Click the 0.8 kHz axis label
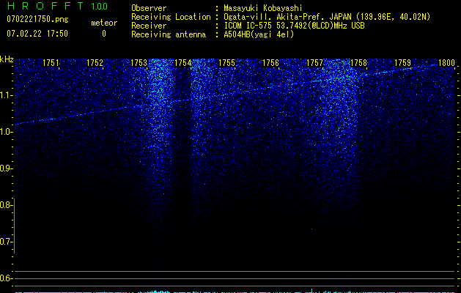The width and height of the screenshot is (461, 293). click(6, 205)
